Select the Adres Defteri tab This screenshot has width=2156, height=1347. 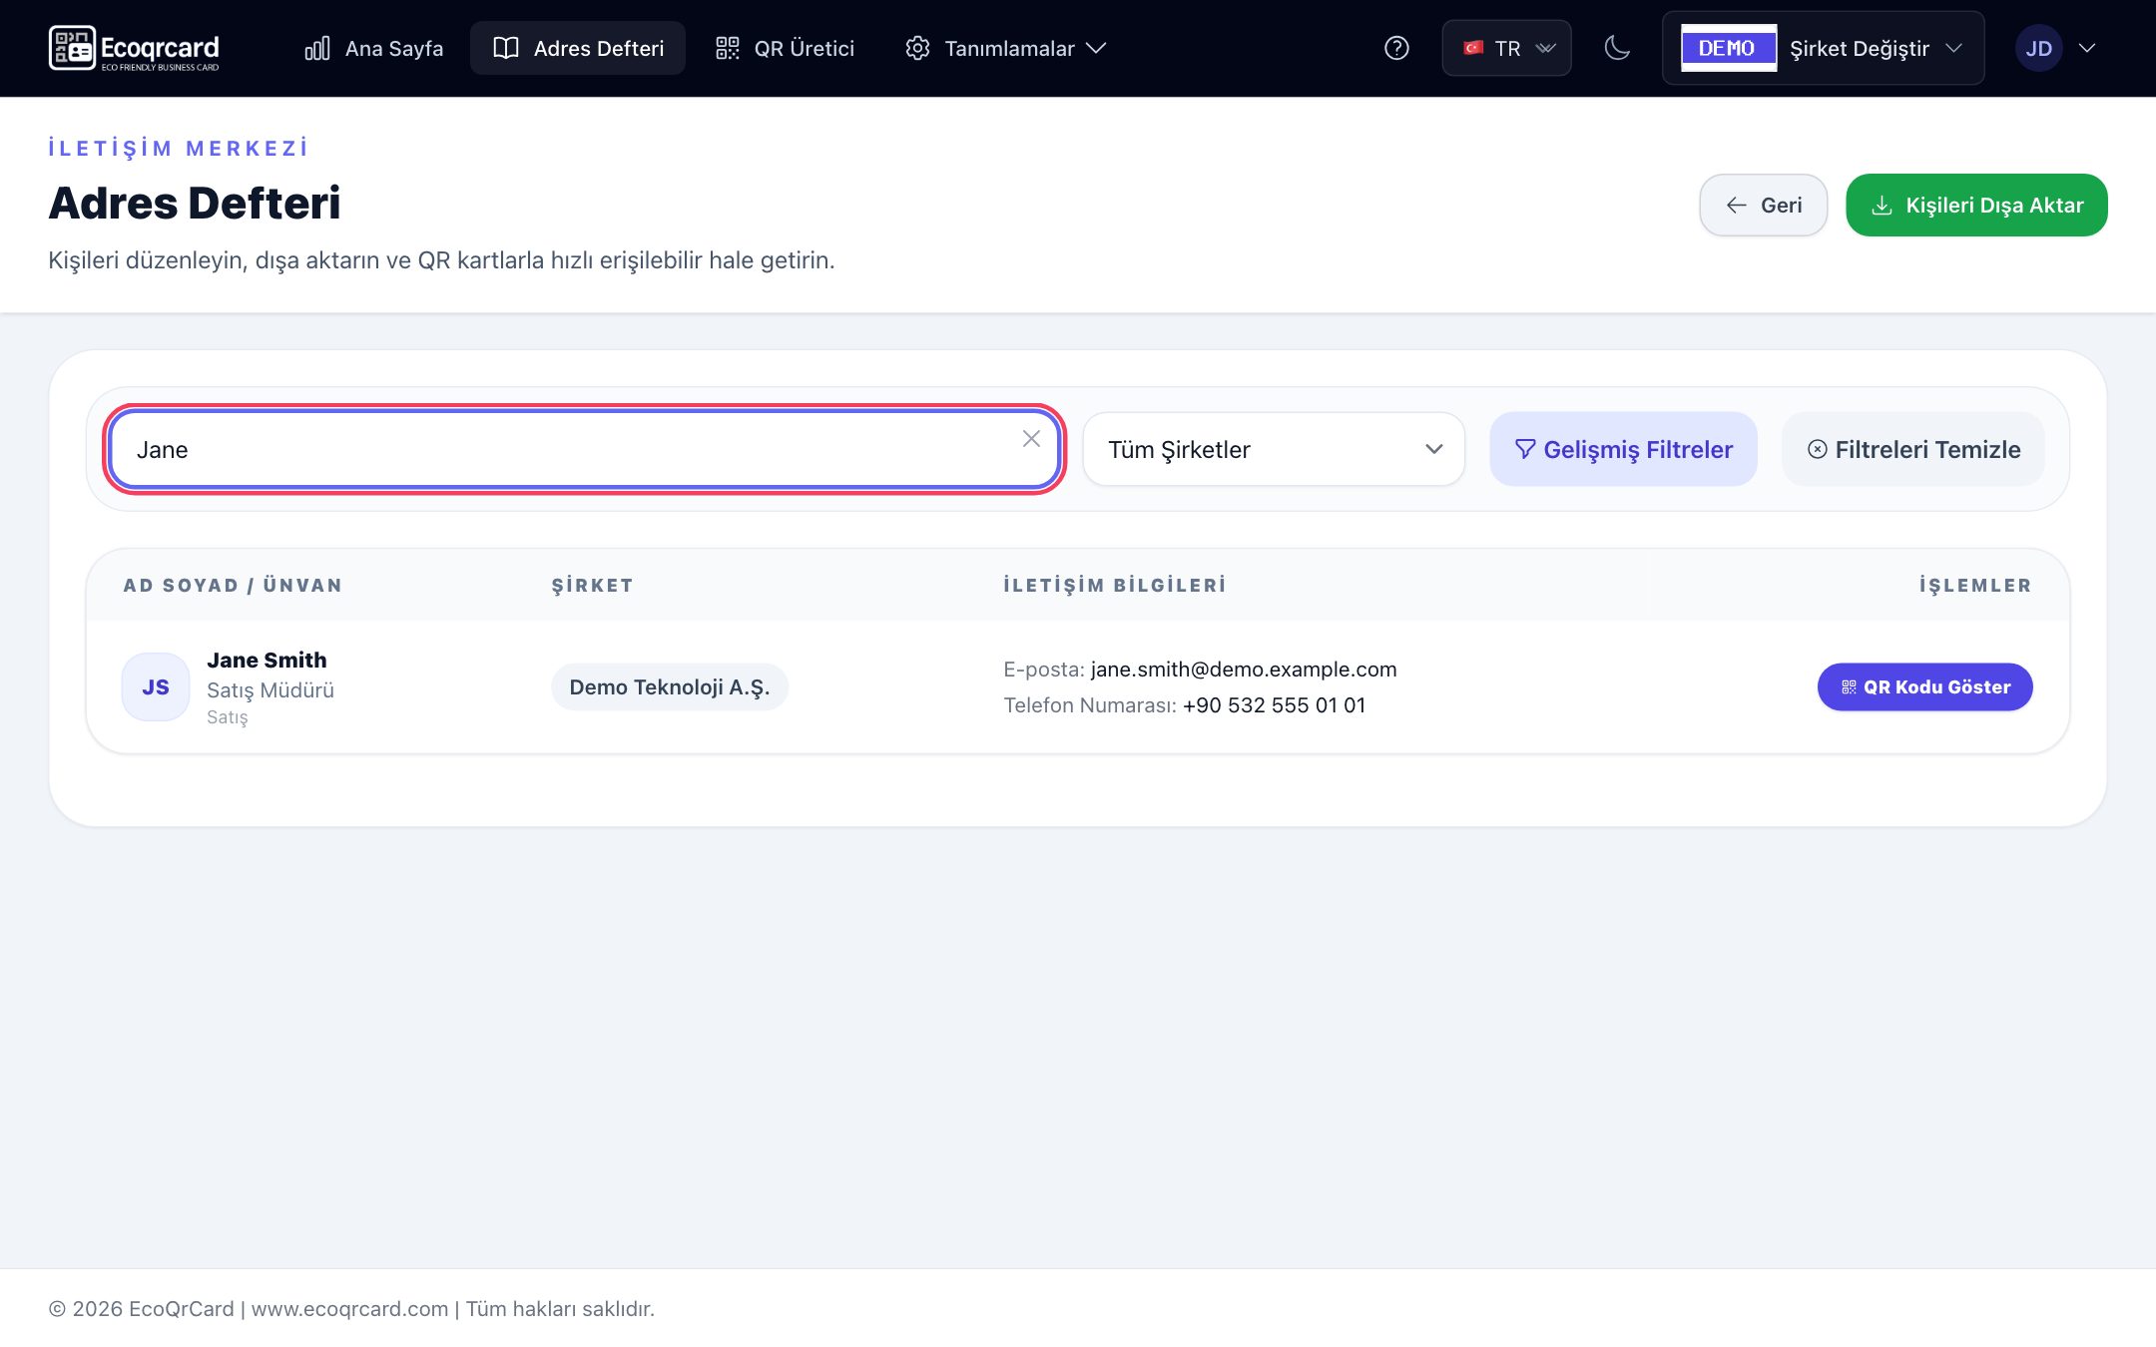pyautogui.click(x=578, y=48)
